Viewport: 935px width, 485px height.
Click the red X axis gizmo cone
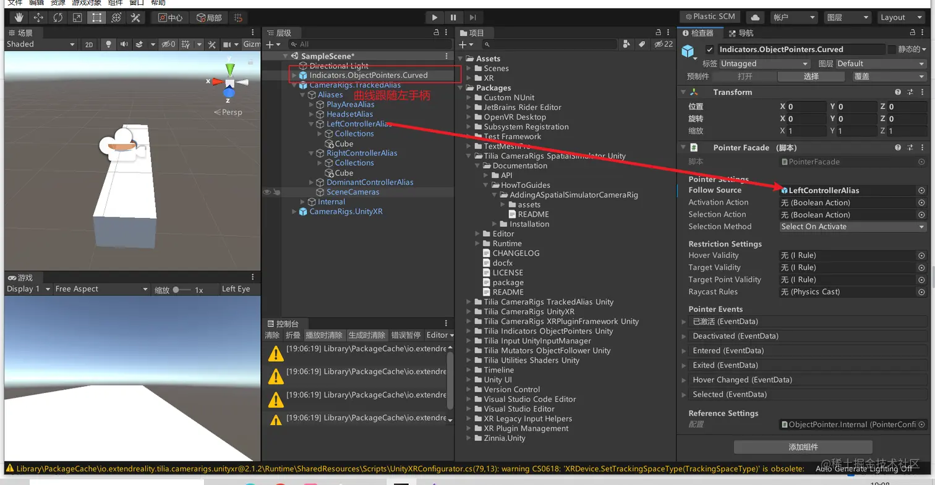pyautogui.click(x=217, y=81)
